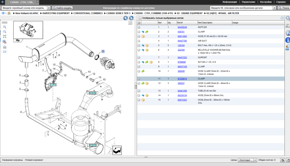Email the diagram using the envelope icon
The width and height of the screenshot is (290, 166).
pos(5,52)
